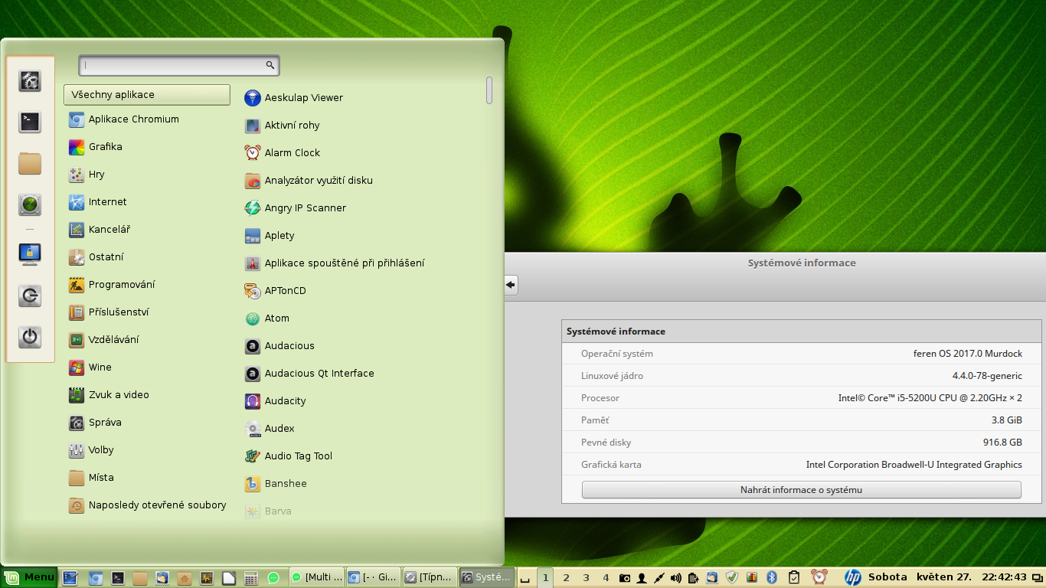Open Chromium from panel launcher
The height and width of the screenshot is (588, 1046).
coord(96,578)
